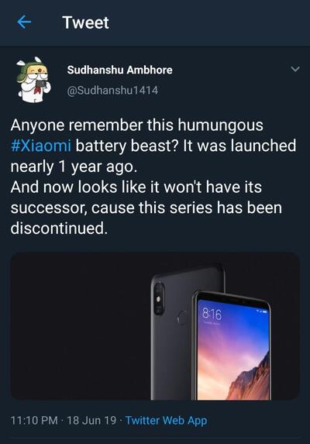Screen dimensions: 310x444
Task: Click the @Sudhanshu1414 handle
Action: pyautogui.click(x=112, y=91)
